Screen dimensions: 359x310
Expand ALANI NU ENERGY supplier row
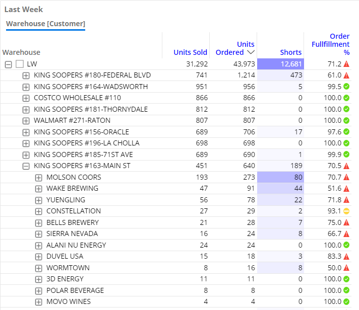[x=38, y=246]
